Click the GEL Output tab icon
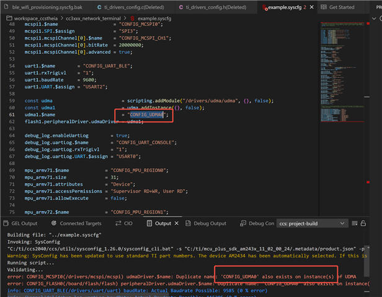The height and width of the screenshot is (297, 382). point(6,223)
